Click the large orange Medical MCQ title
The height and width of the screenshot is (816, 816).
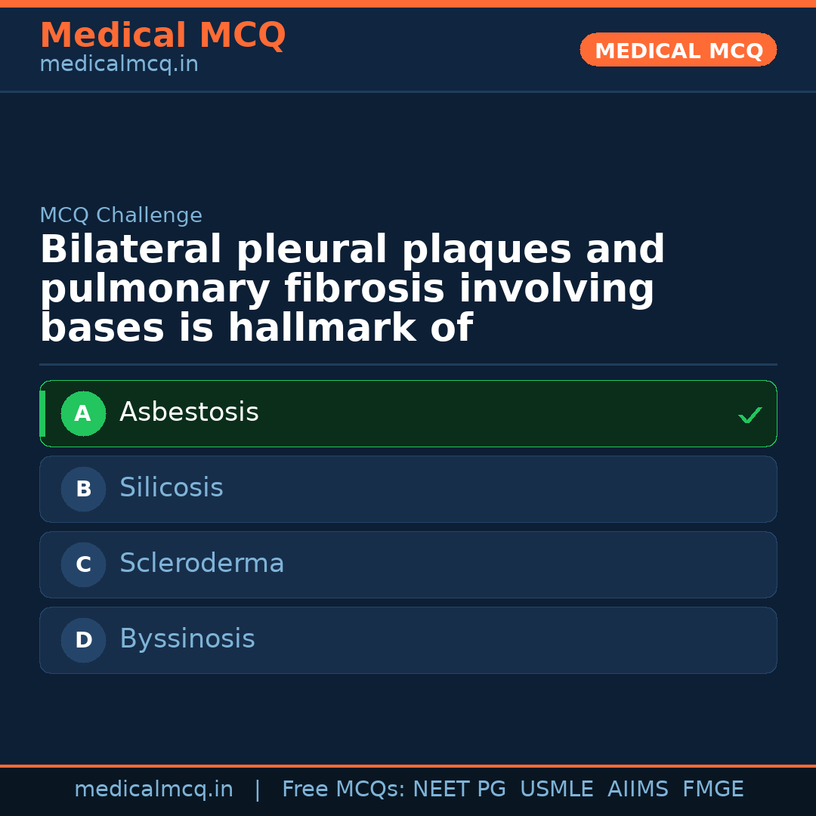162,36
